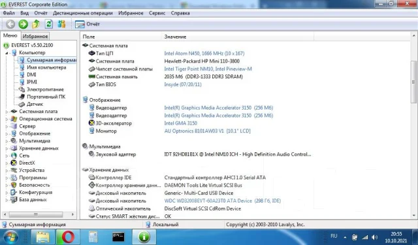Screen dimensions: 418x245
Task: Open the Файл menu
Action: [8, 13]
